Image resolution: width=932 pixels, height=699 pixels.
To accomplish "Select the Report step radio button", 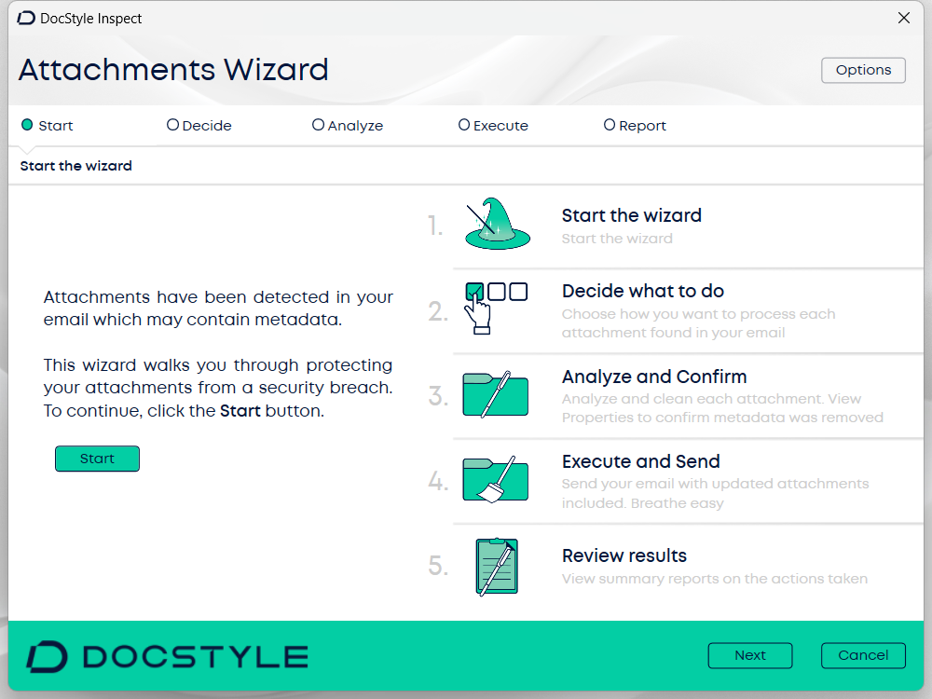I will 610,125.
